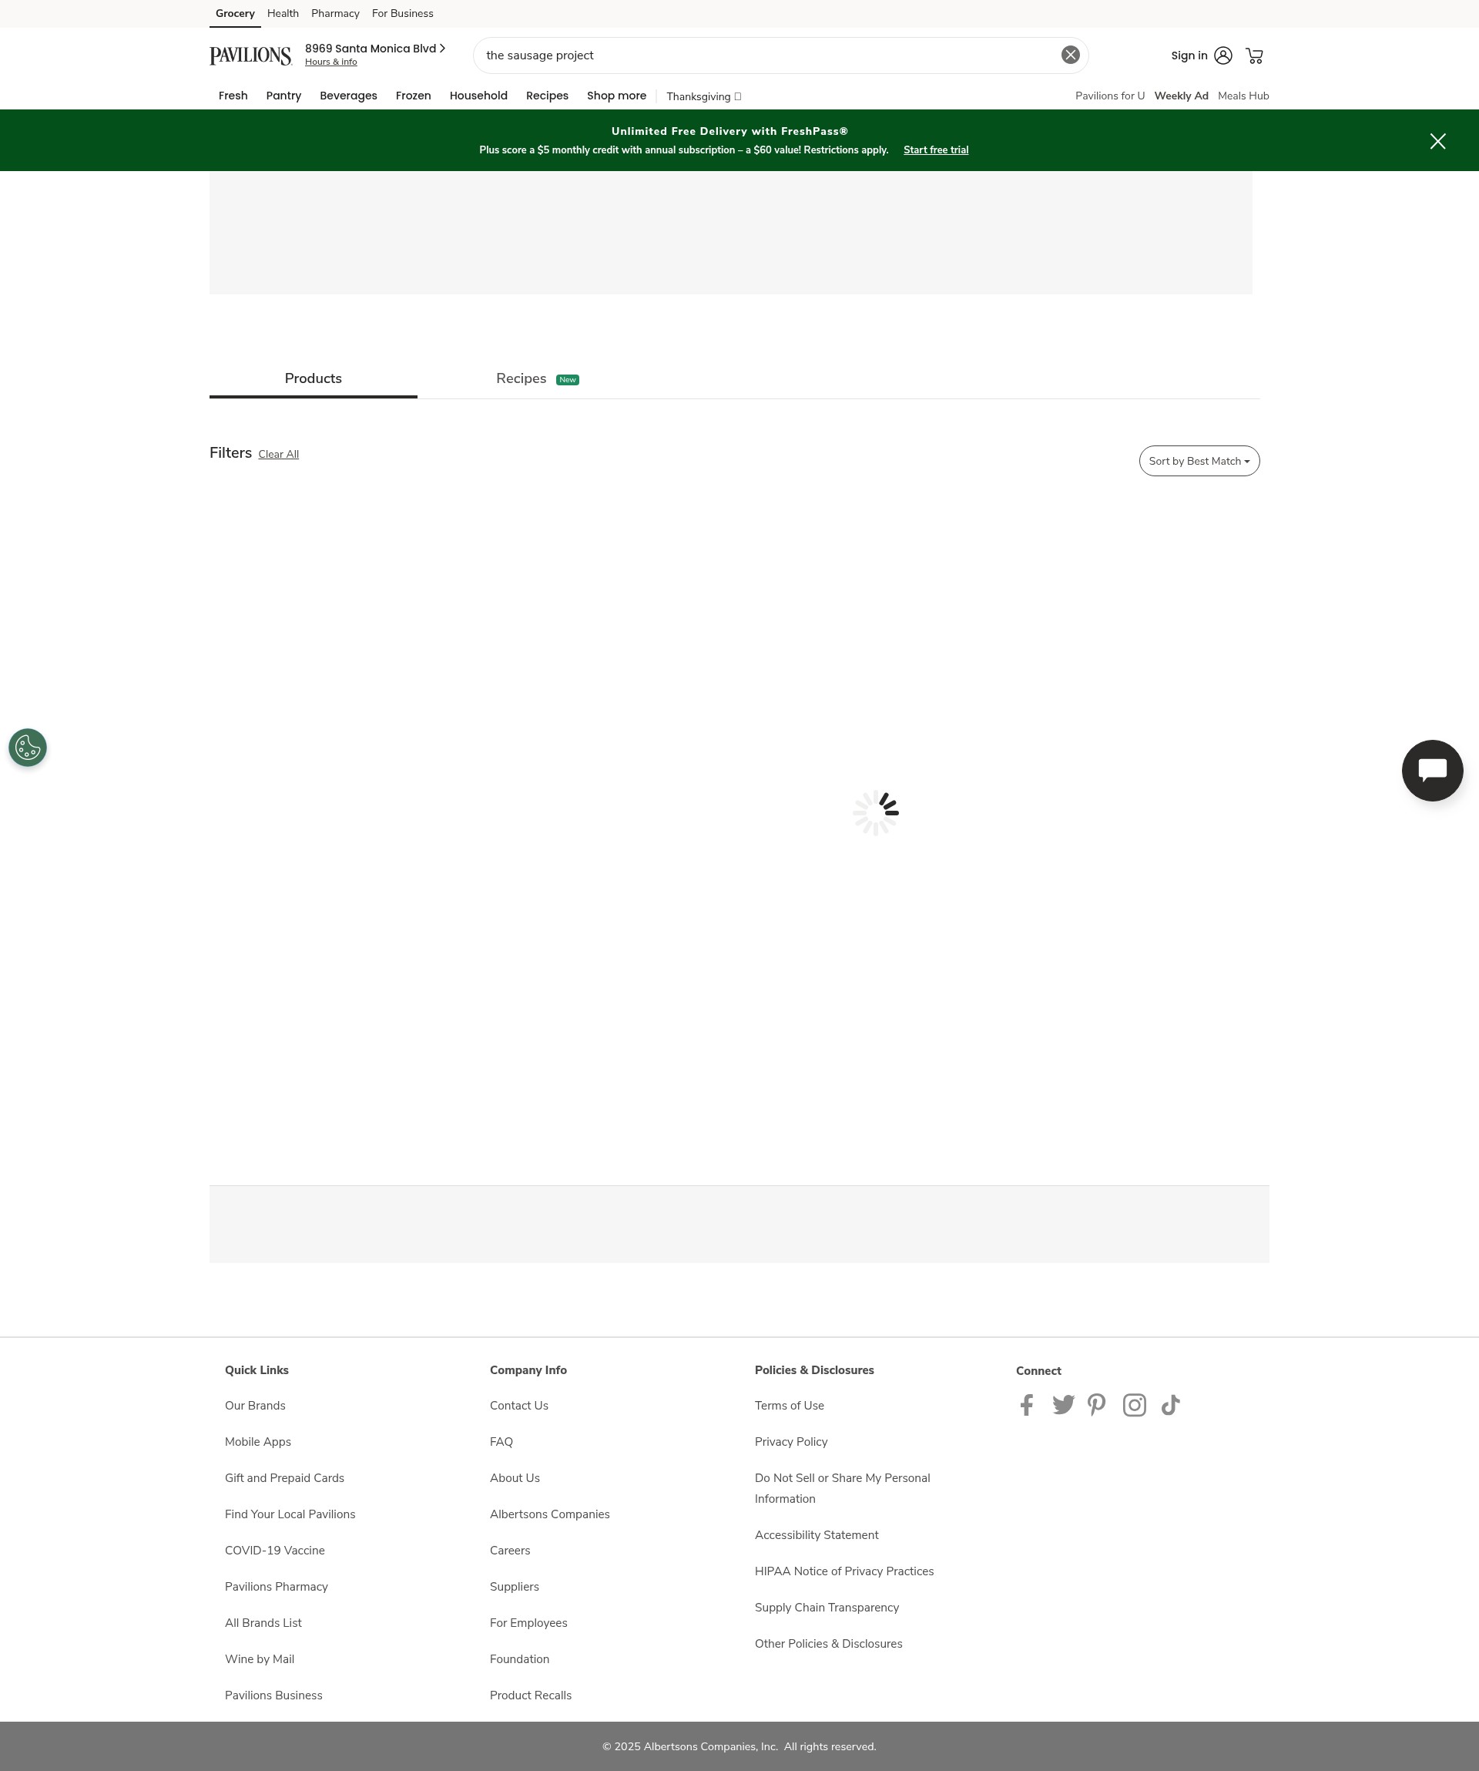Open Careers link
Image resolution: width=1479 pixels, height=1771 pixels.
[509, 1551]
